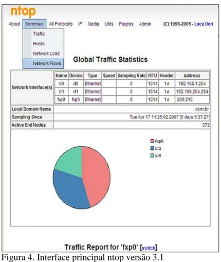Click Ethernet type in the xl1 row
The height and width of the screenshot is (262, 221).
pyautogui.click(x=93, y=92)
